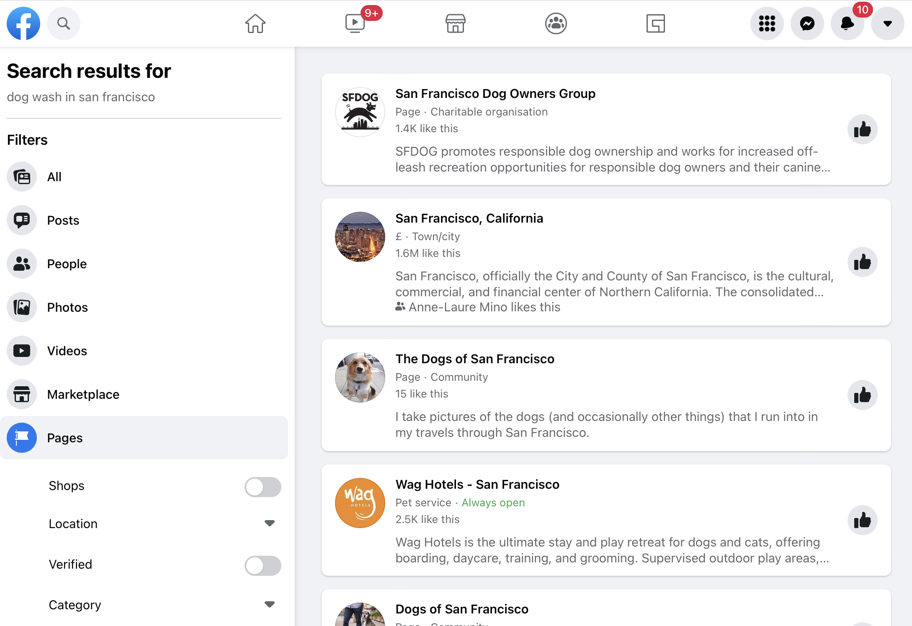Click the Marketplace storefront icon
Image resolution: width=912 pixels, height=626 pixels.
tap(456, 23)
